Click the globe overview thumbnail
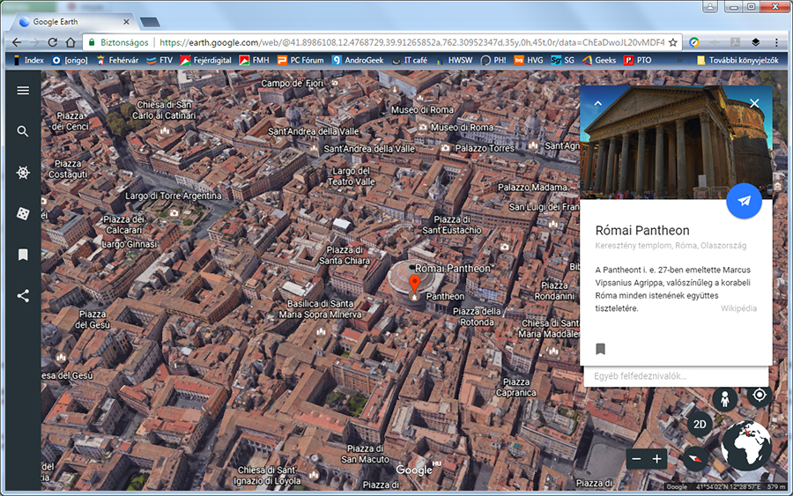The image size is (793, 496). [x=746, y=446]
